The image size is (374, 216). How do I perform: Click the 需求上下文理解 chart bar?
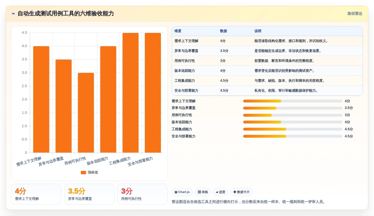[41, 99]
